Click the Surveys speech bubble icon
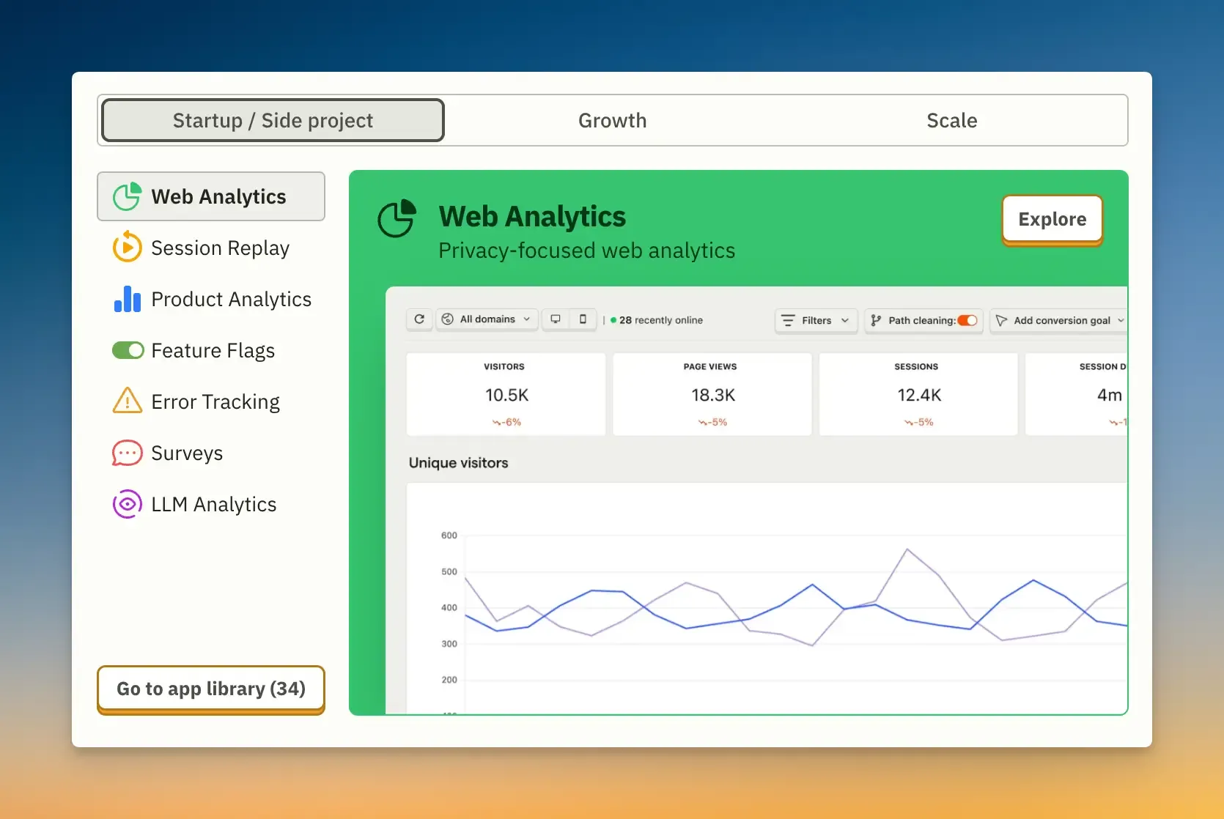1224x819 pixels. point(127,453)
